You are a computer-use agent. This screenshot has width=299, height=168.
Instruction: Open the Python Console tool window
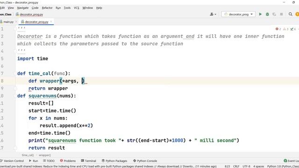pos(145,161)
